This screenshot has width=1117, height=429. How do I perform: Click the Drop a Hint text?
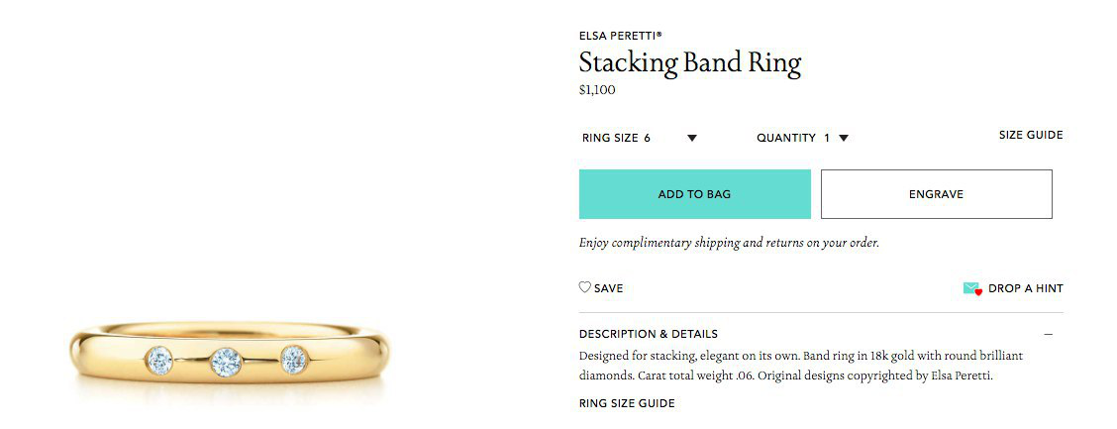coord(1025,288)
